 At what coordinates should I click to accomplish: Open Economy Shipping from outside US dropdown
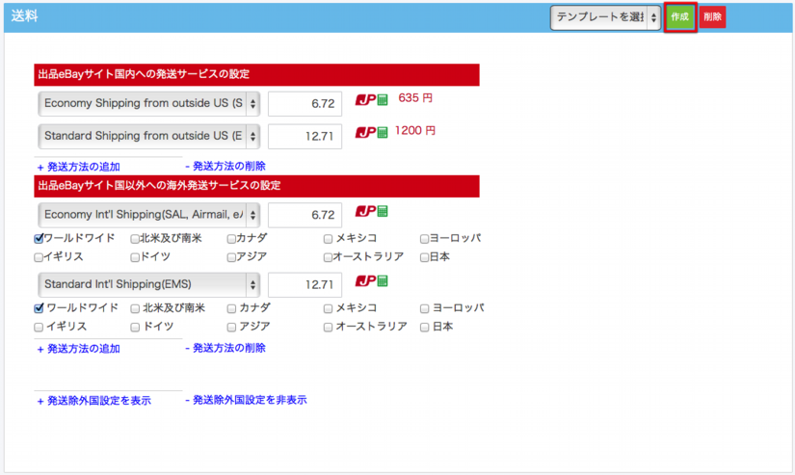click(x=148, y=103)
